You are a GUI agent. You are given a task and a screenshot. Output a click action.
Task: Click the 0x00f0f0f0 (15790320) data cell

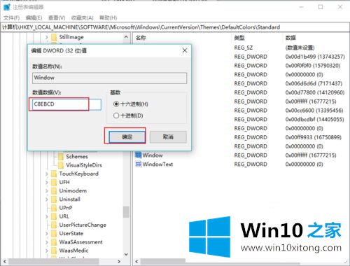coord(313,66)
